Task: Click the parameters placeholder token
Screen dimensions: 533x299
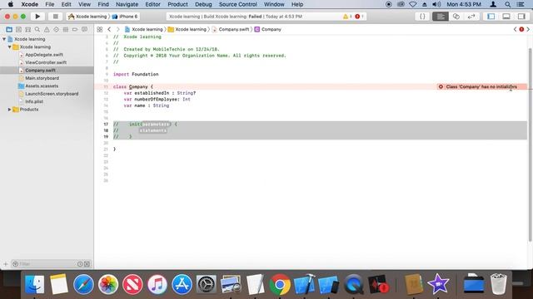Action: (x=156, y=124)
